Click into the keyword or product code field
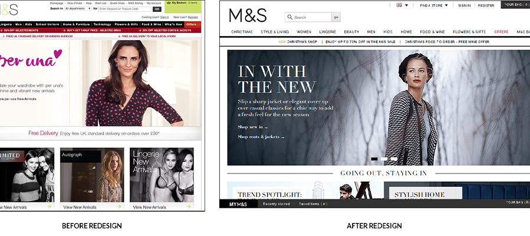Viewport: 530px width, 236px height. tap(125, 9)
